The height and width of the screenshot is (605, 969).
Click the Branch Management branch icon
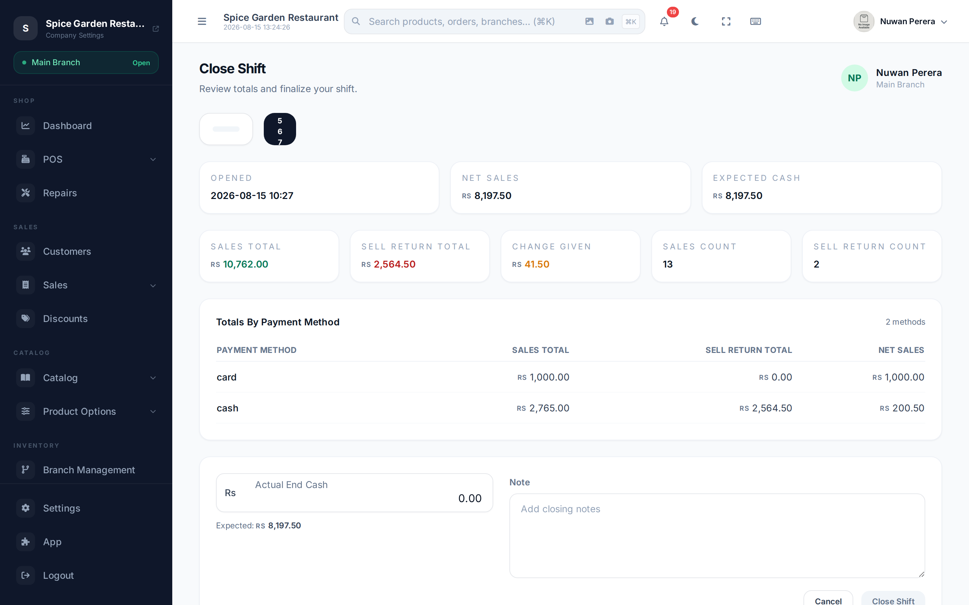25,470
